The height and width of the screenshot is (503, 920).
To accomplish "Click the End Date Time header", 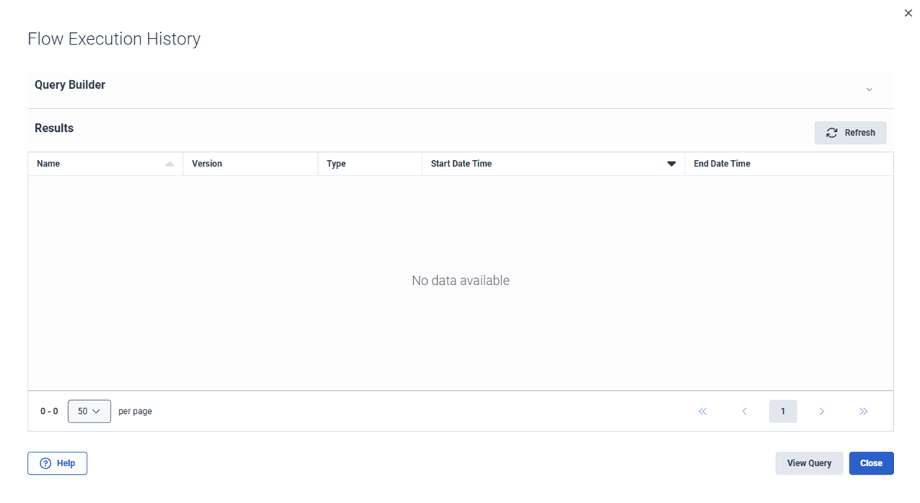I will tap(721, 164).
